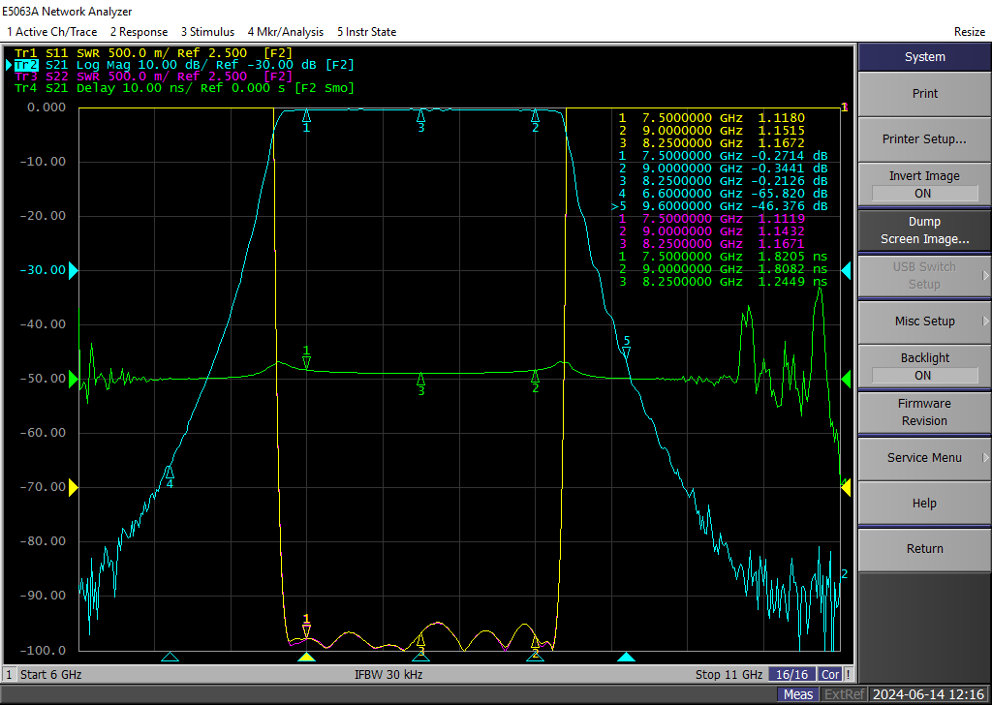Click the yellow triangle on bottom frequency axis
The height and width of the screenshot is (705, 992).
click(x=306, y=657)
